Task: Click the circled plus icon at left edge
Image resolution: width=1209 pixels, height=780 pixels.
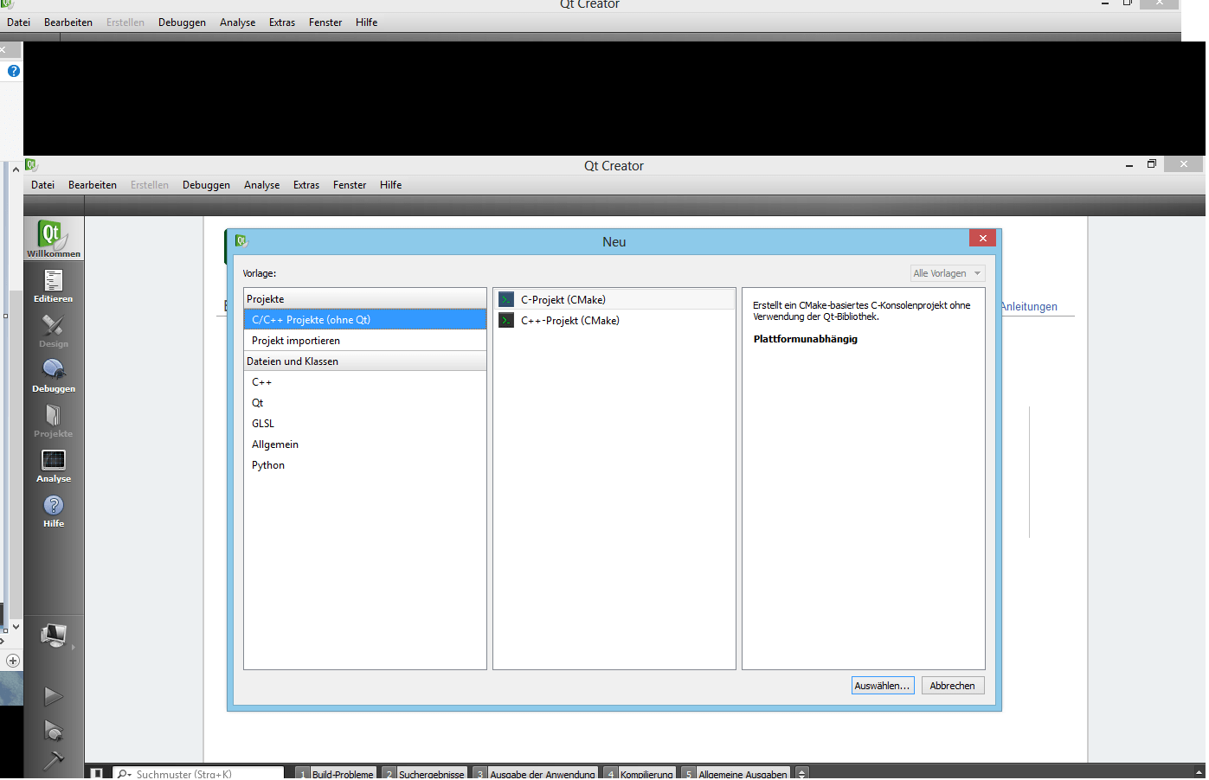Action: 13,661
